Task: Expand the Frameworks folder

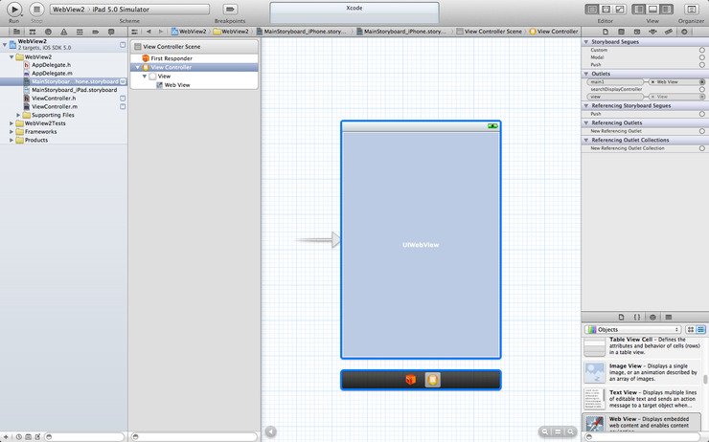Action: 11,132
